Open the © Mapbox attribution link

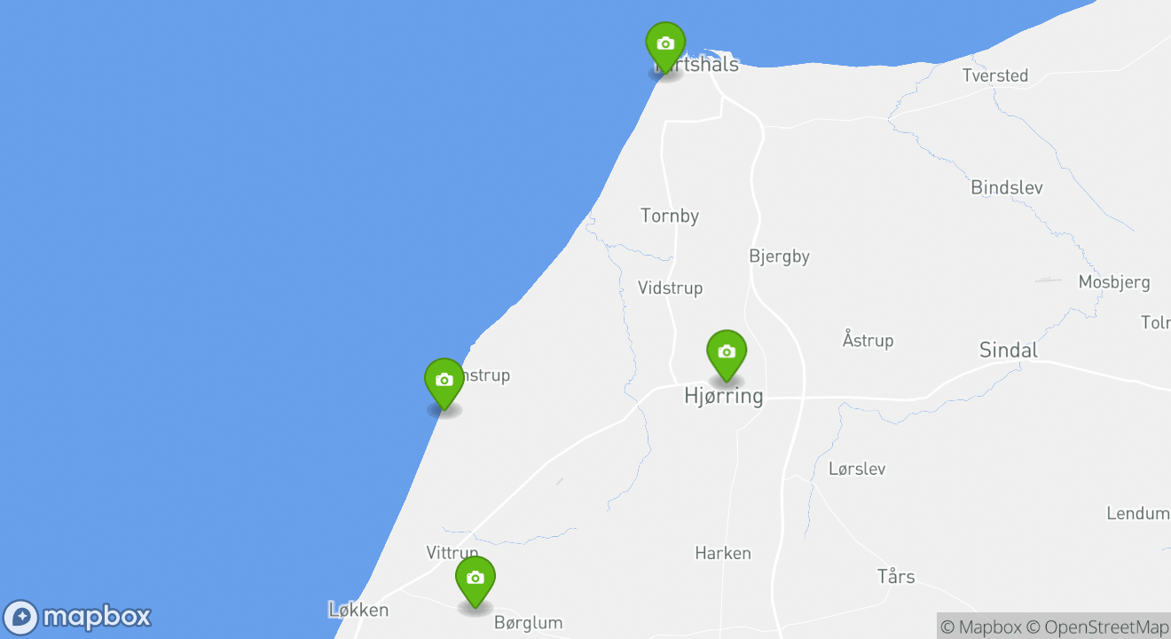tap(980, 627)
